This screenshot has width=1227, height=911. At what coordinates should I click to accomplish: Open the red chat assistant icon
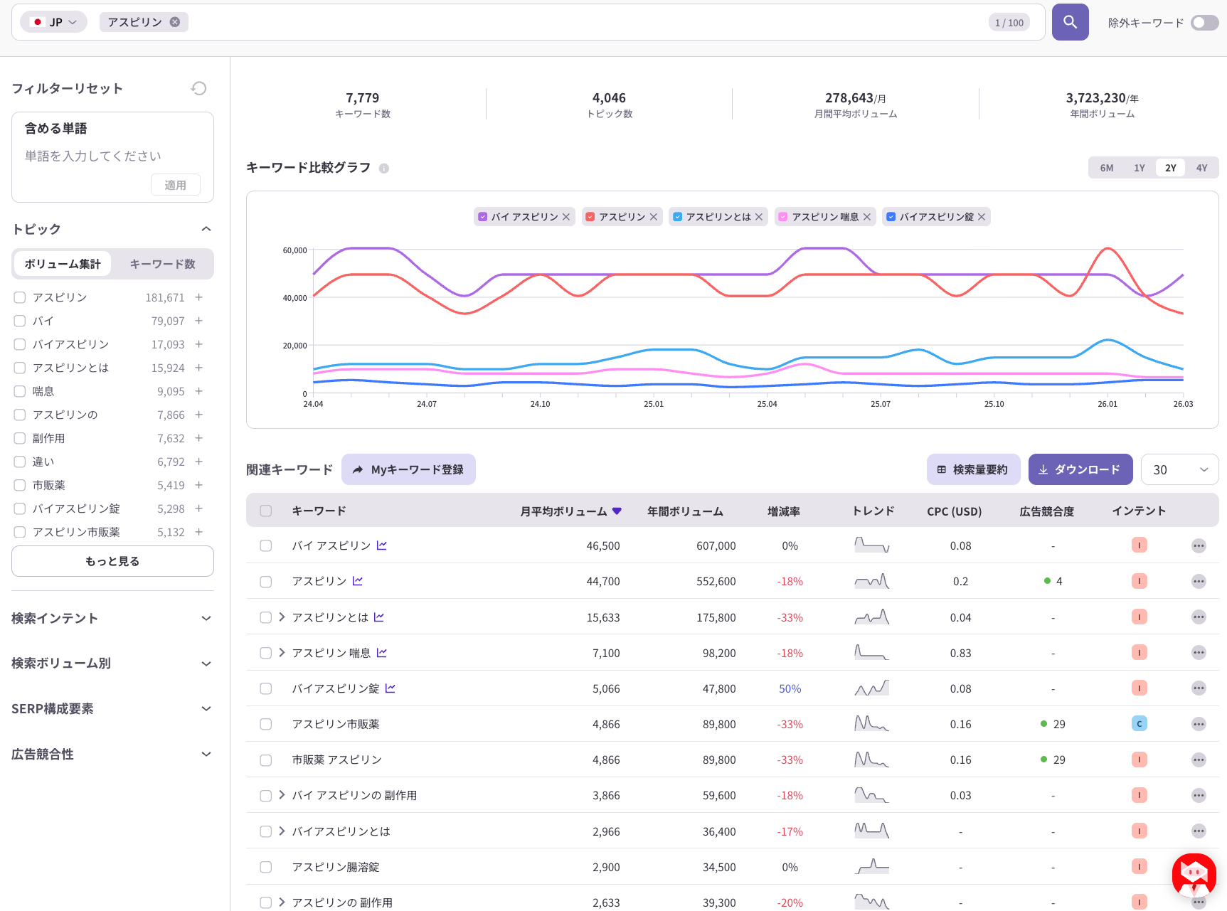[x=1194, y=875]
